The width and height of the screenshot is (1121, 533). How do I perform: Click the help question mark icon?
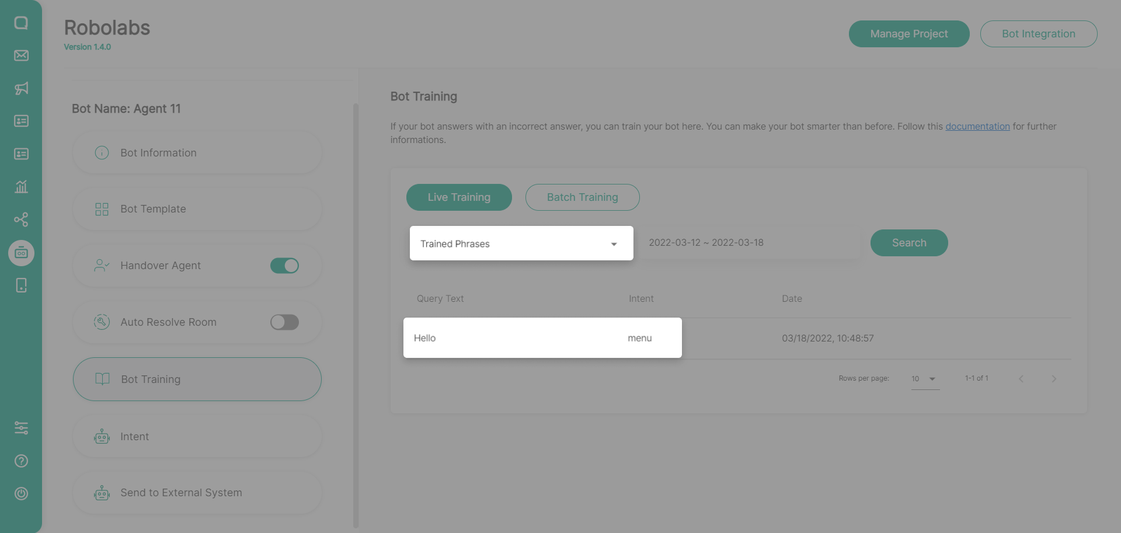click(21, 461)
